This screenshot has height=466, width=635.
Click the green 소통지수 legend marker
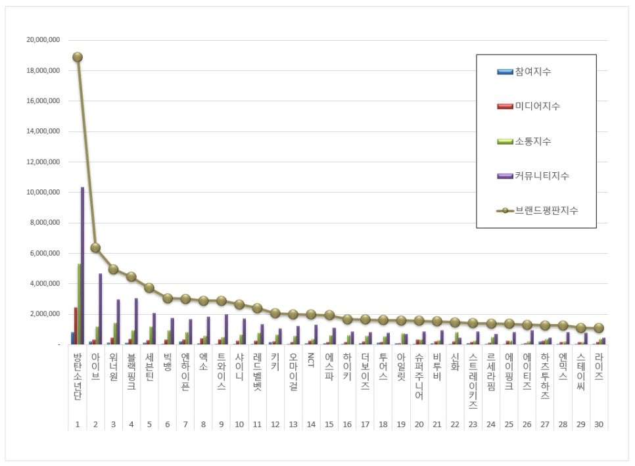504,141
